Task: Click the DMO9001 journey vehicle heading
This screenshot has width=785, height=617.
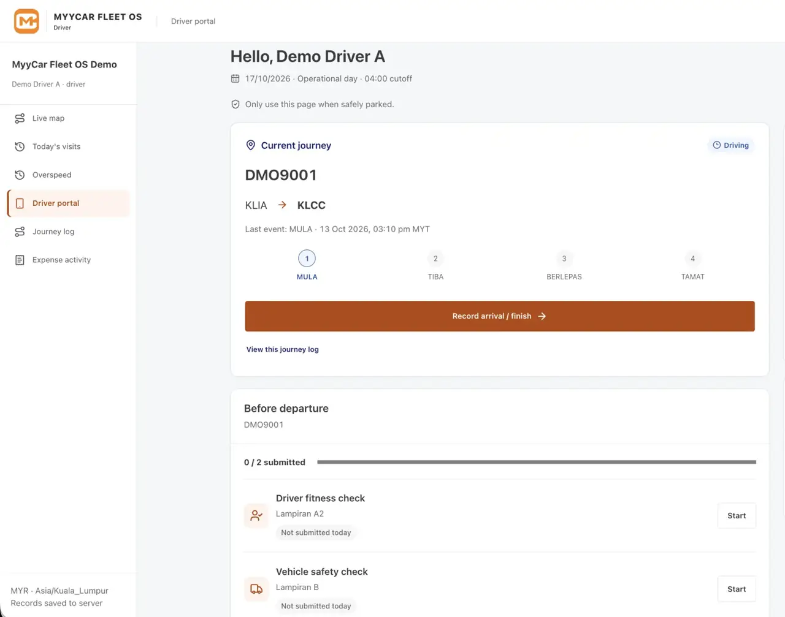Action: (x=281, y=175)
